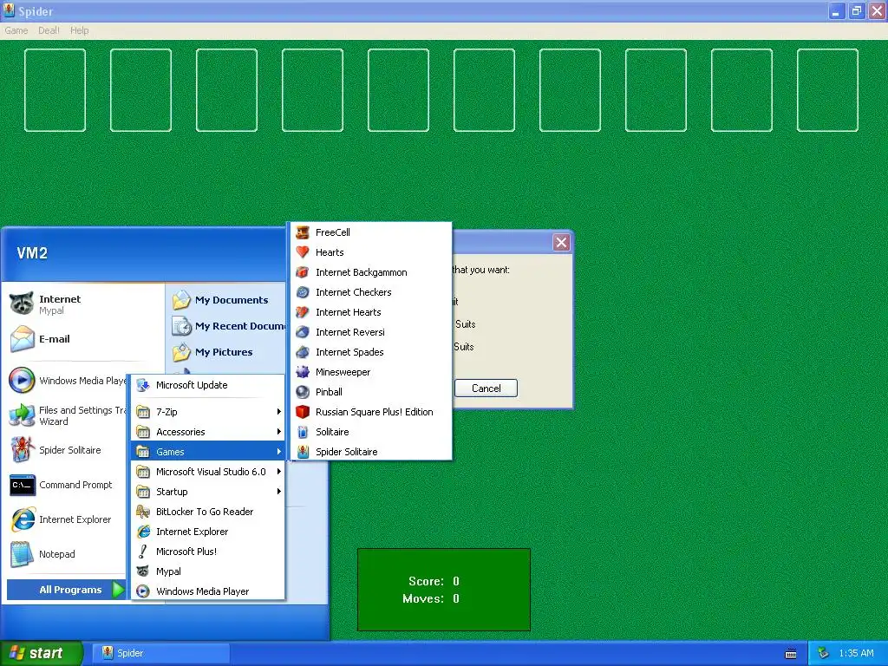
Task: Launch Russian Square Plus! Edition
Action: click(371, 412)
